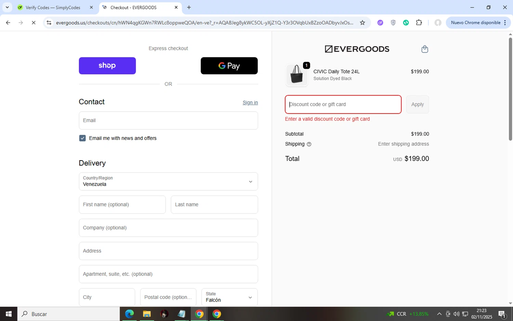Open the Chrome profile avatar
The height and width of the screenshot is (321, 513).
[438, 23]
